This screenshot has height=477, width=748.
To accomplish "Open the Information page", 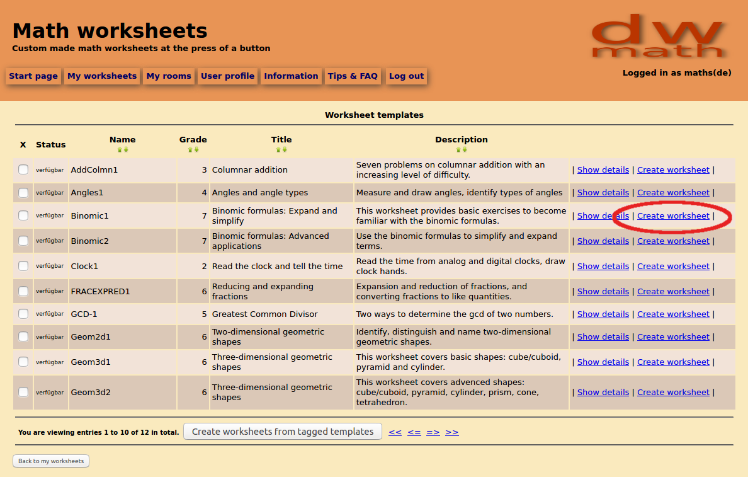I will [291, 76].
